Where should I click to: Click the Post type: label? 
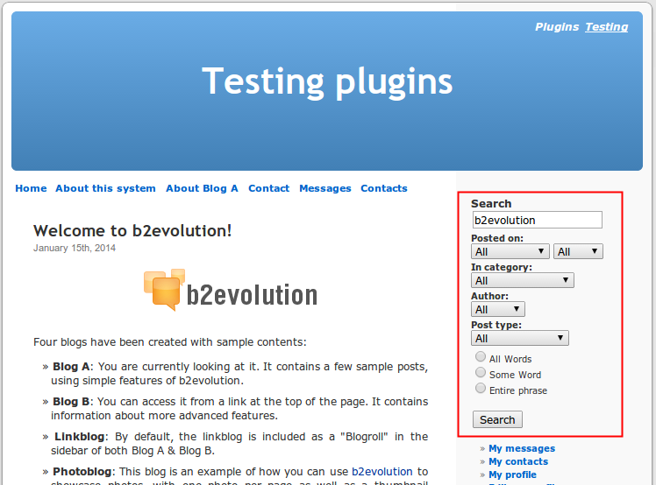(x=496, y=325)
